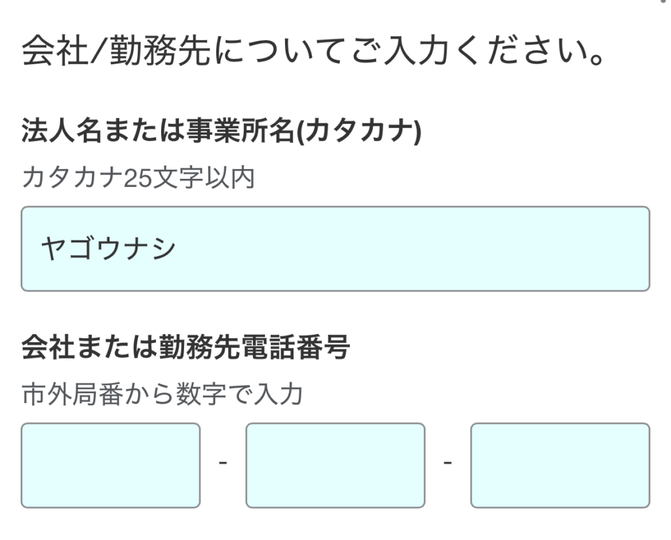Click the hyphen between first and second phone boxes

pyautogui.click(x=223, y=463)
